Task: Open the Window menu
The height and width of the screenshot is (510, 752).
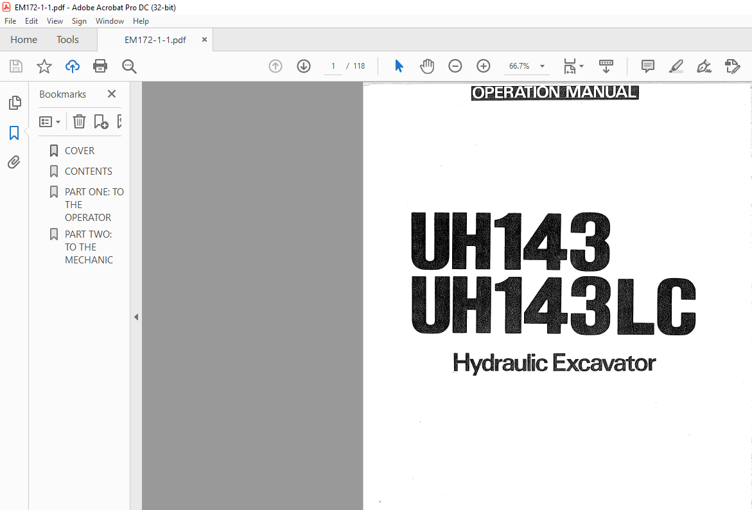Action: pyautogui.click(x=110, y=21)
